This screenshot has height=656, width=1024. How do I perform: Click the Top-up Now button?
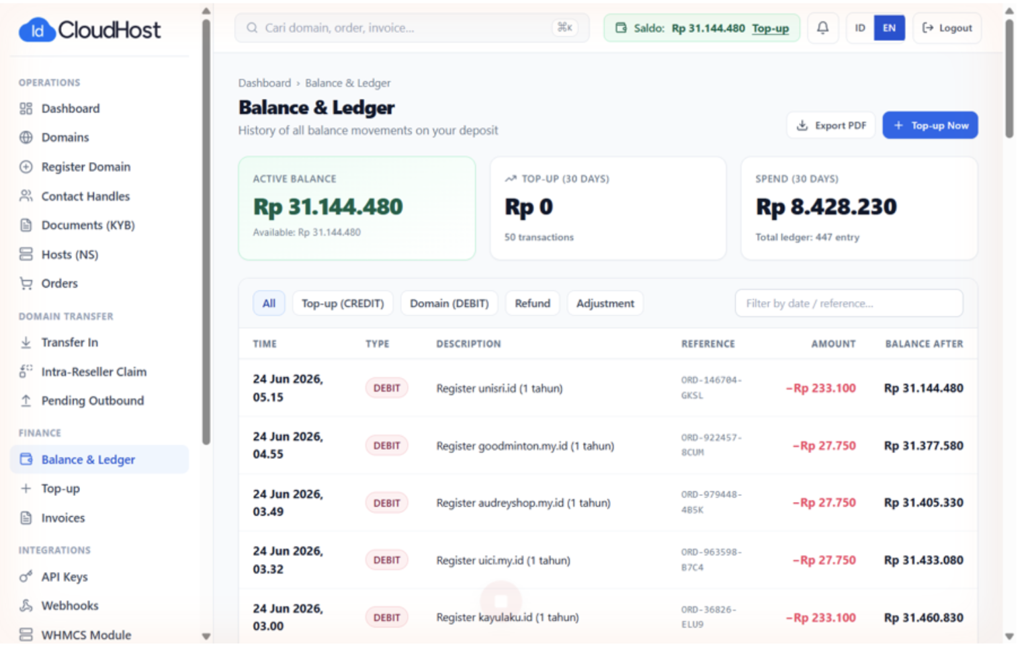coord(930,126)
